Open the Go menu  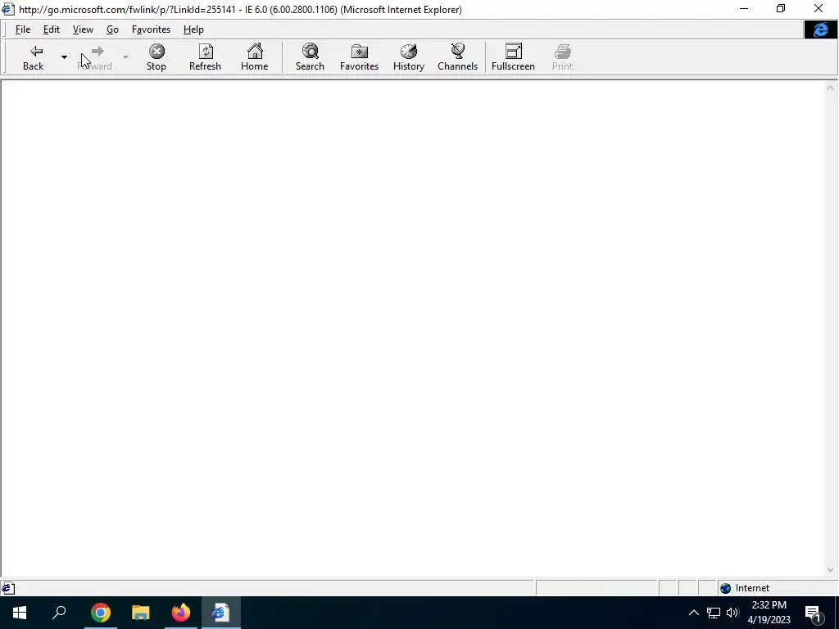(112, 29)
